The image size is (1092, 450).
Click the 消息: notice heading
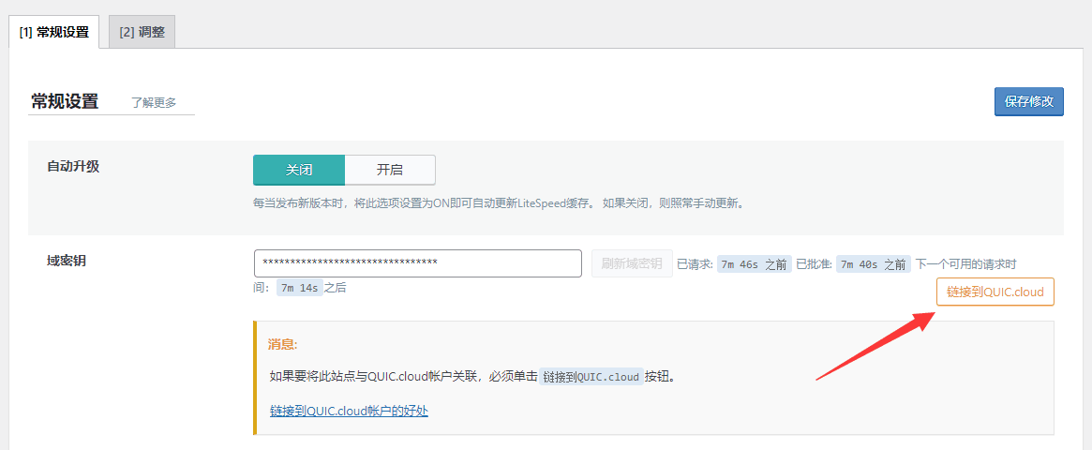pyautogui.click(x=282, y=344)
